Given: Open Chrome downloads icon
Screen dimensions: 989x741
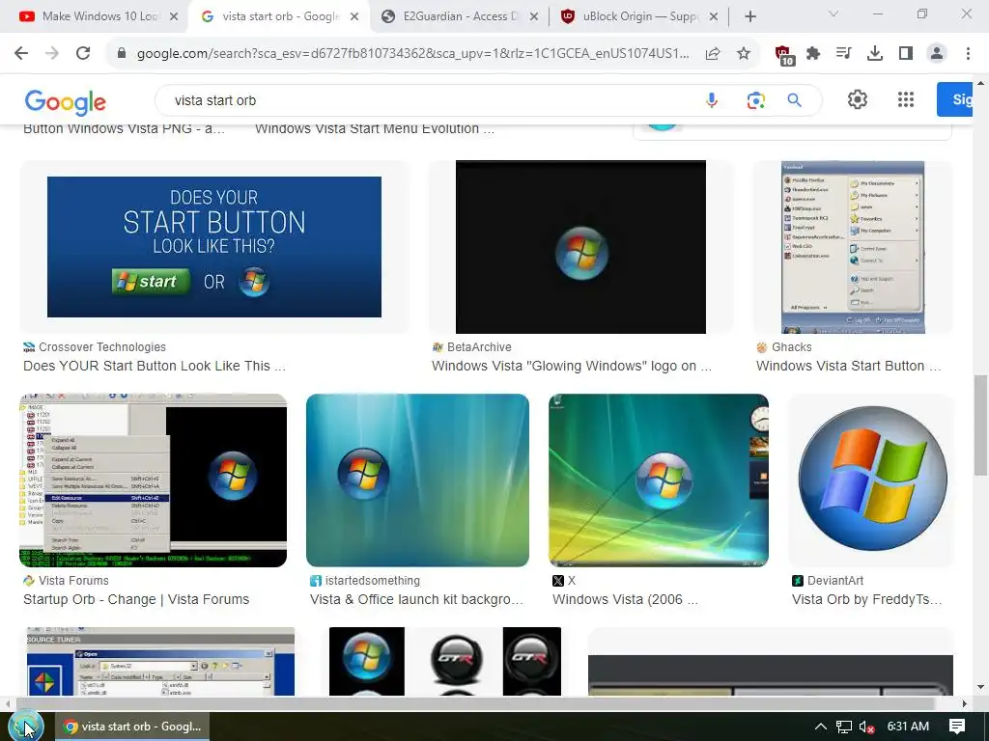Looking at the screenshot, I should click(875, 54).
